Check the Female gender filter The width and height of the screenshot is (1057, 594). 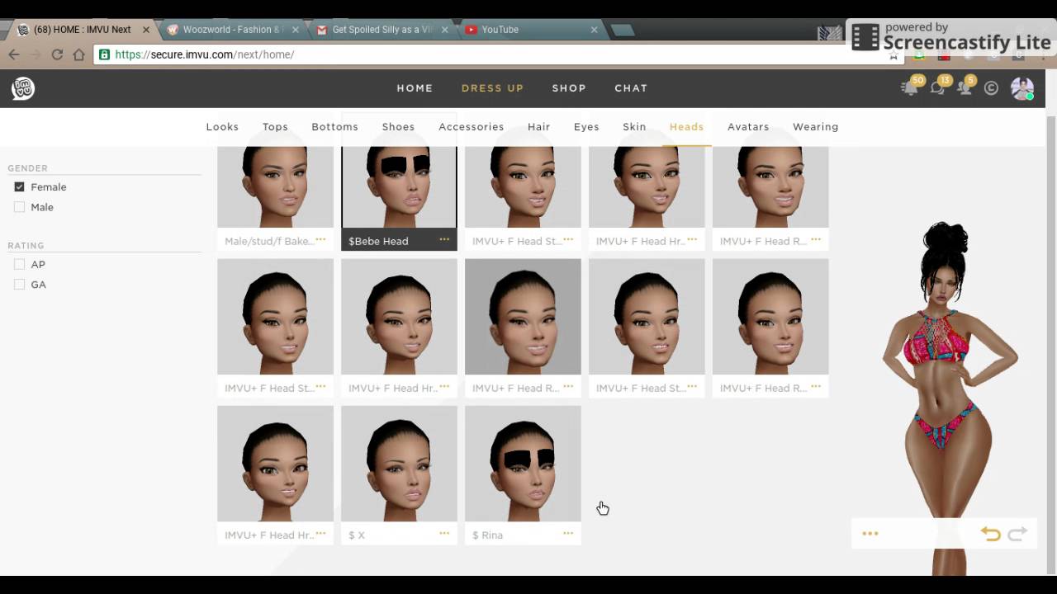coord(19,187)
